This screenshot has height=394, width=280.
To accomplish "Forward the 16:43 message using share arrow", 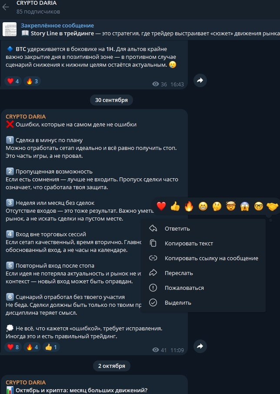I will tap(200, 80).
